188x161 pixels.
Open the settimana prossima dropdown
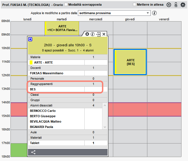[114, 13]
